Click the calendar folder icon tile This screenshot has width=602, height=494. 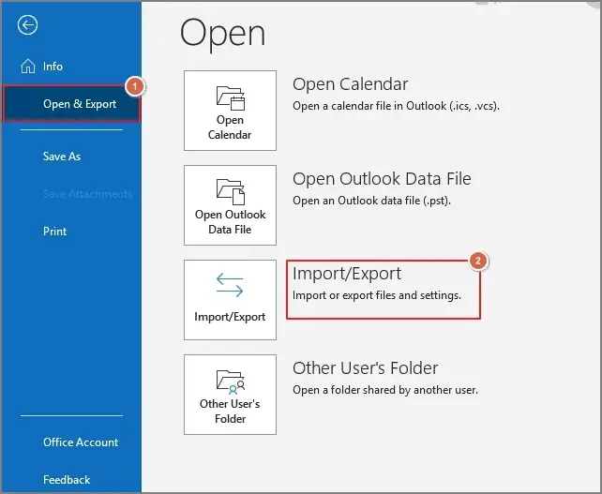pos(230,97)
